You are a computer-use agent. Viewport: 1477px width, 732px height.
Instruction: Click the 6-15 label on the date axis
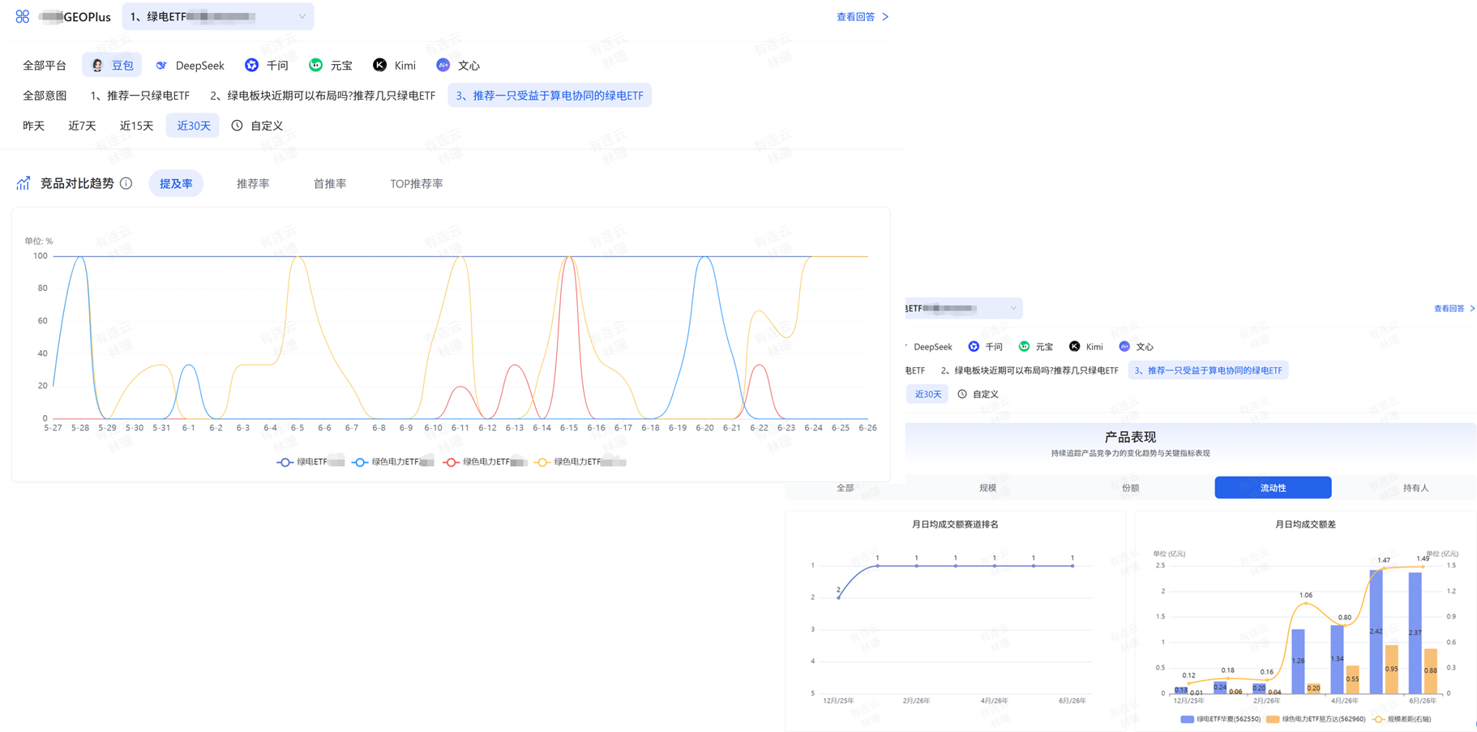click(569, 428)
